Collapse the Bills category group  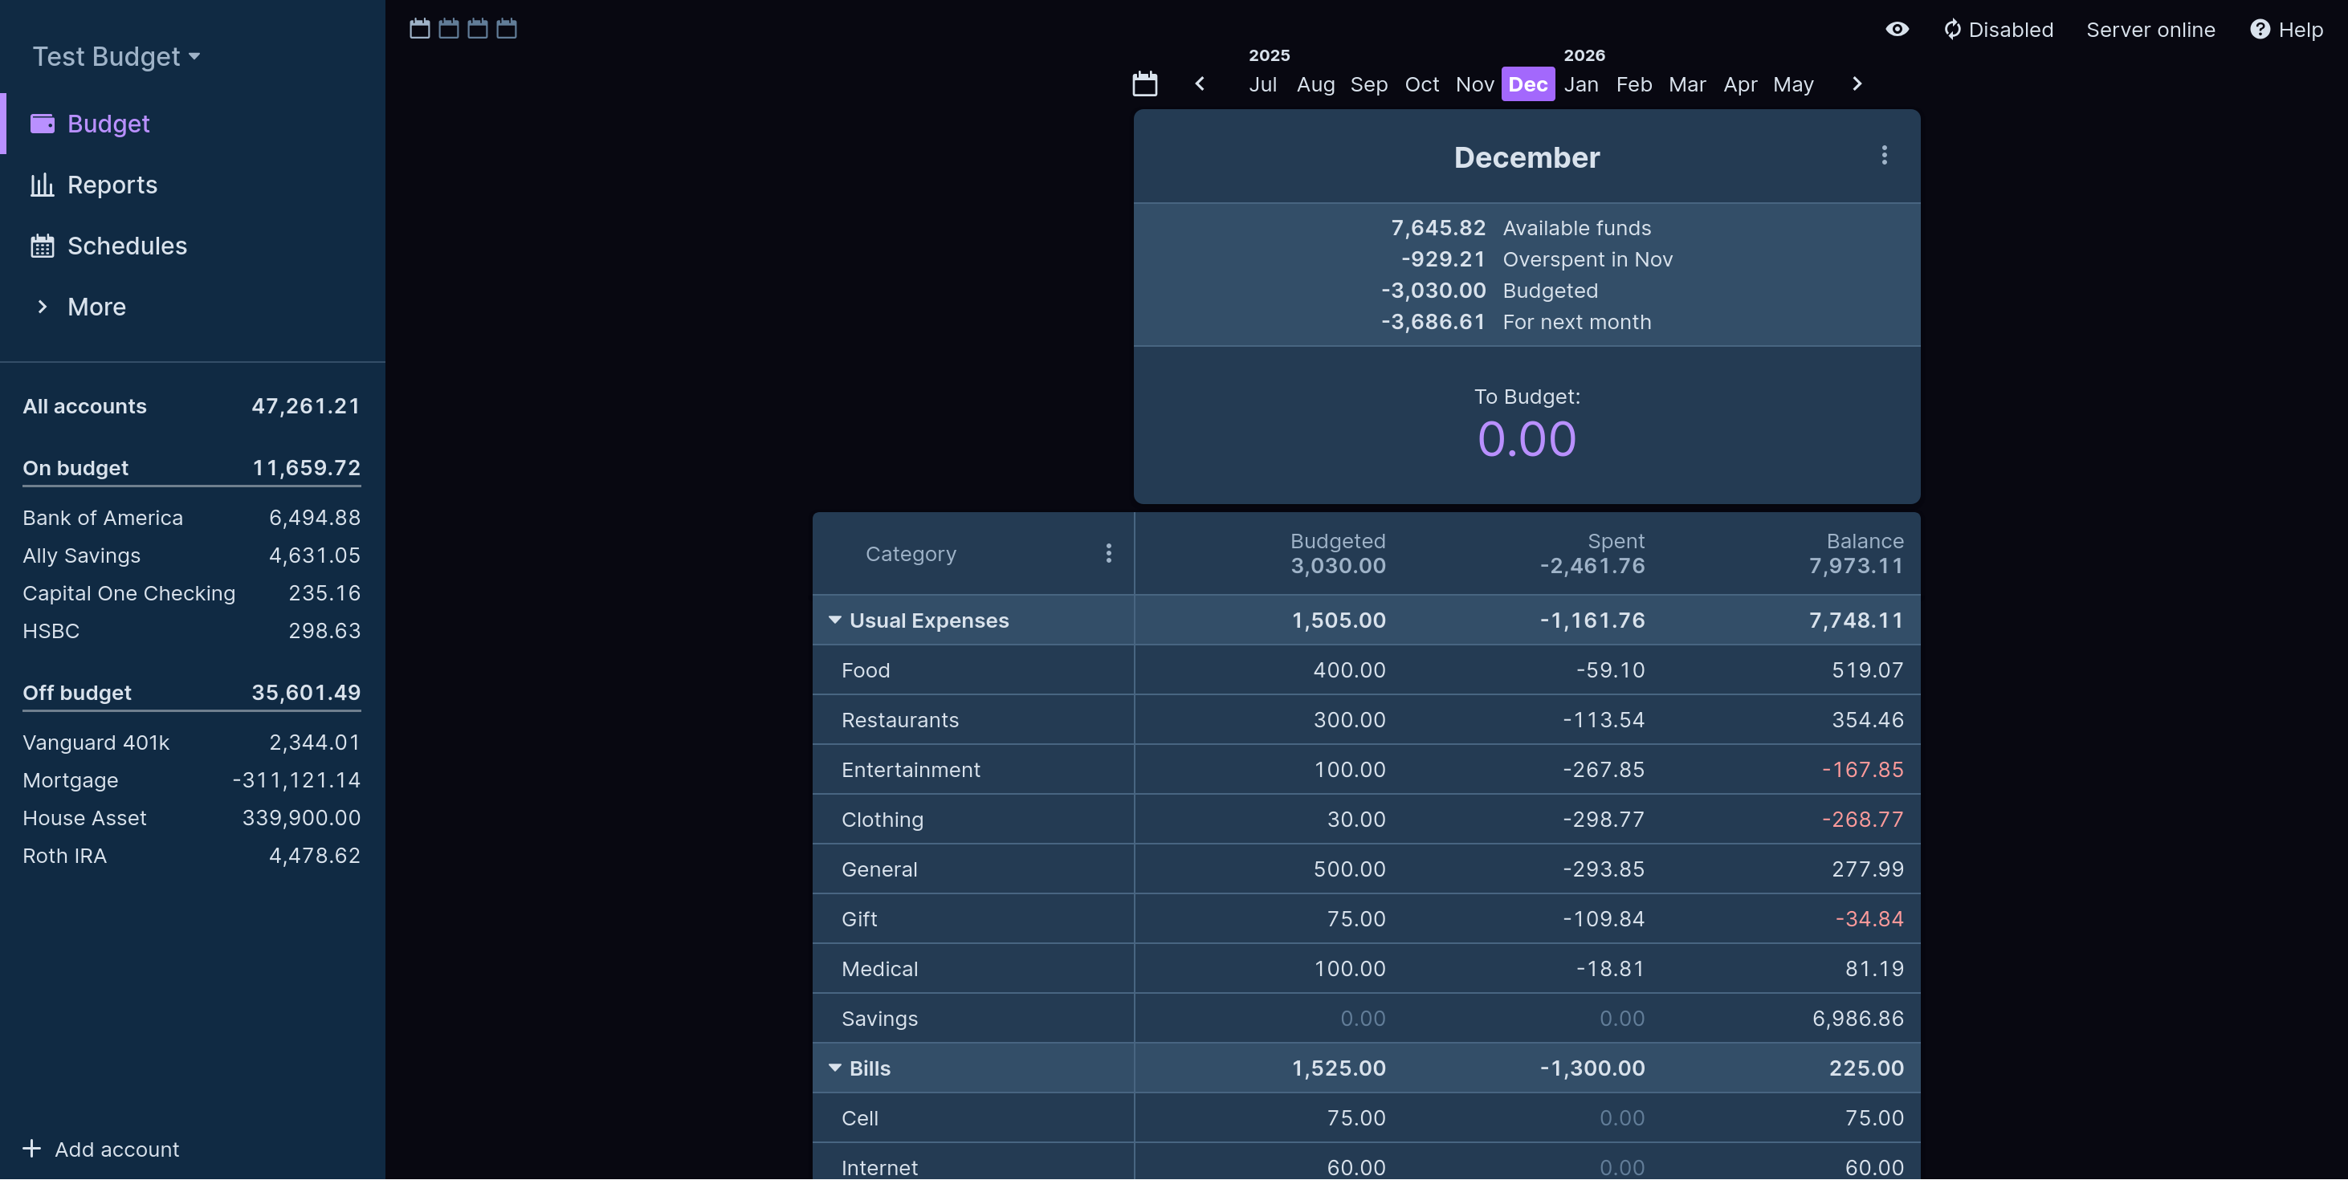click(834, 1068)
